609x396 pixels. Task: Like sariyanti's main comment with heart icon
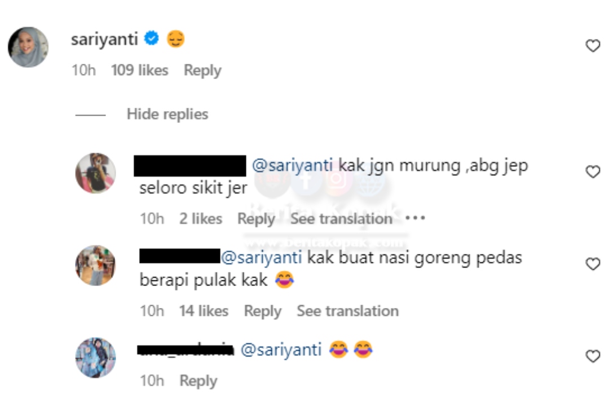[593, 46]
